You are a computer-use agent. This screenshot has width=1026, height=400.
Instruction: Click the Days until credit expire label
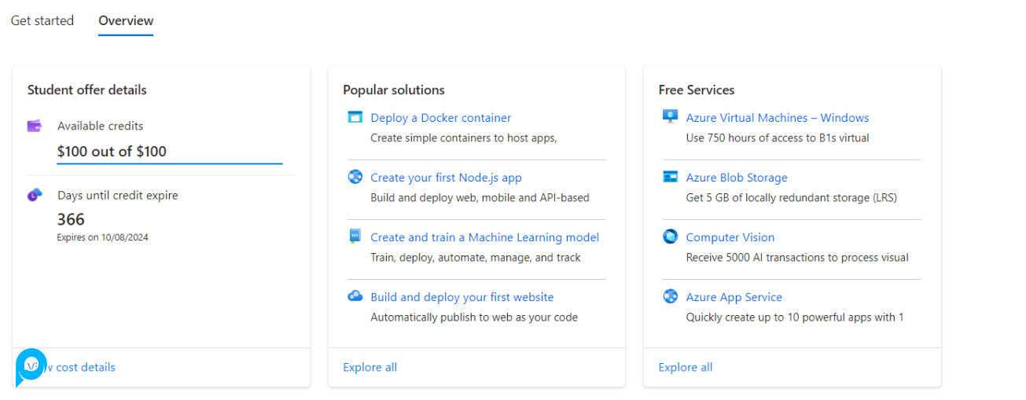118,195
